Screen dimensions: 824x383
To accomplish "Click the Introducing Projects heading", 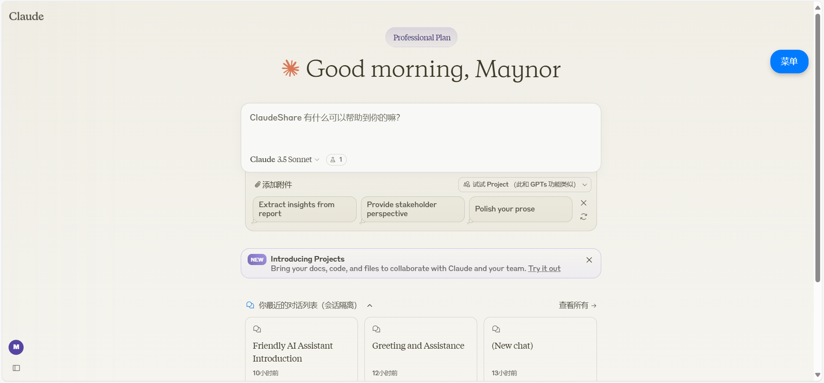I will pos(307,259).
